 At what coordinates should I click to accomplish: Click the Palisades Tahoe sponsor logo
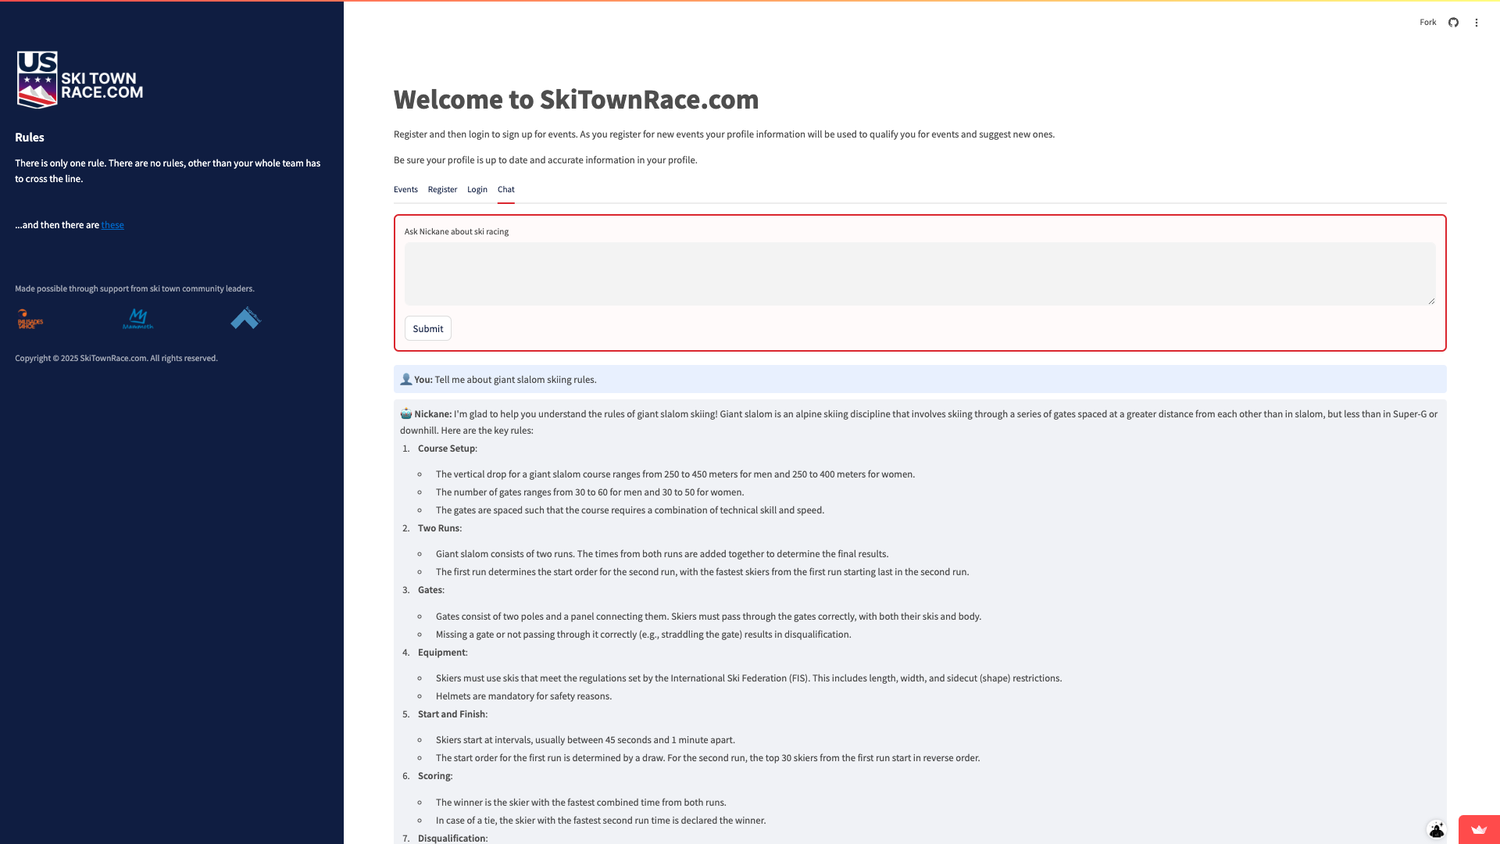[x=30, y=319]
